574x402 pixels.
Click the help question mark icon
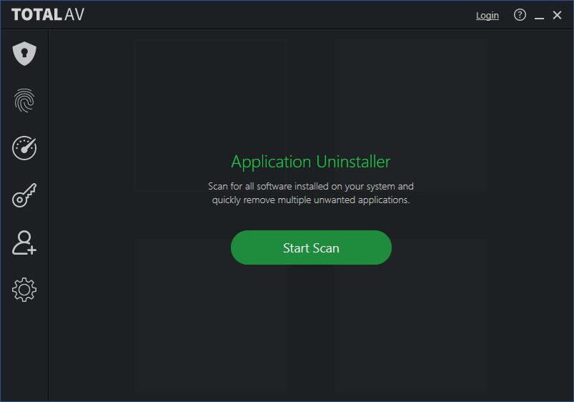(520, 15)
